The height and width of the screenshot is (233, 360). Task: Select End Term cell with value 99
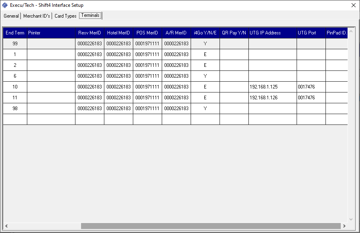click(15, 44)
